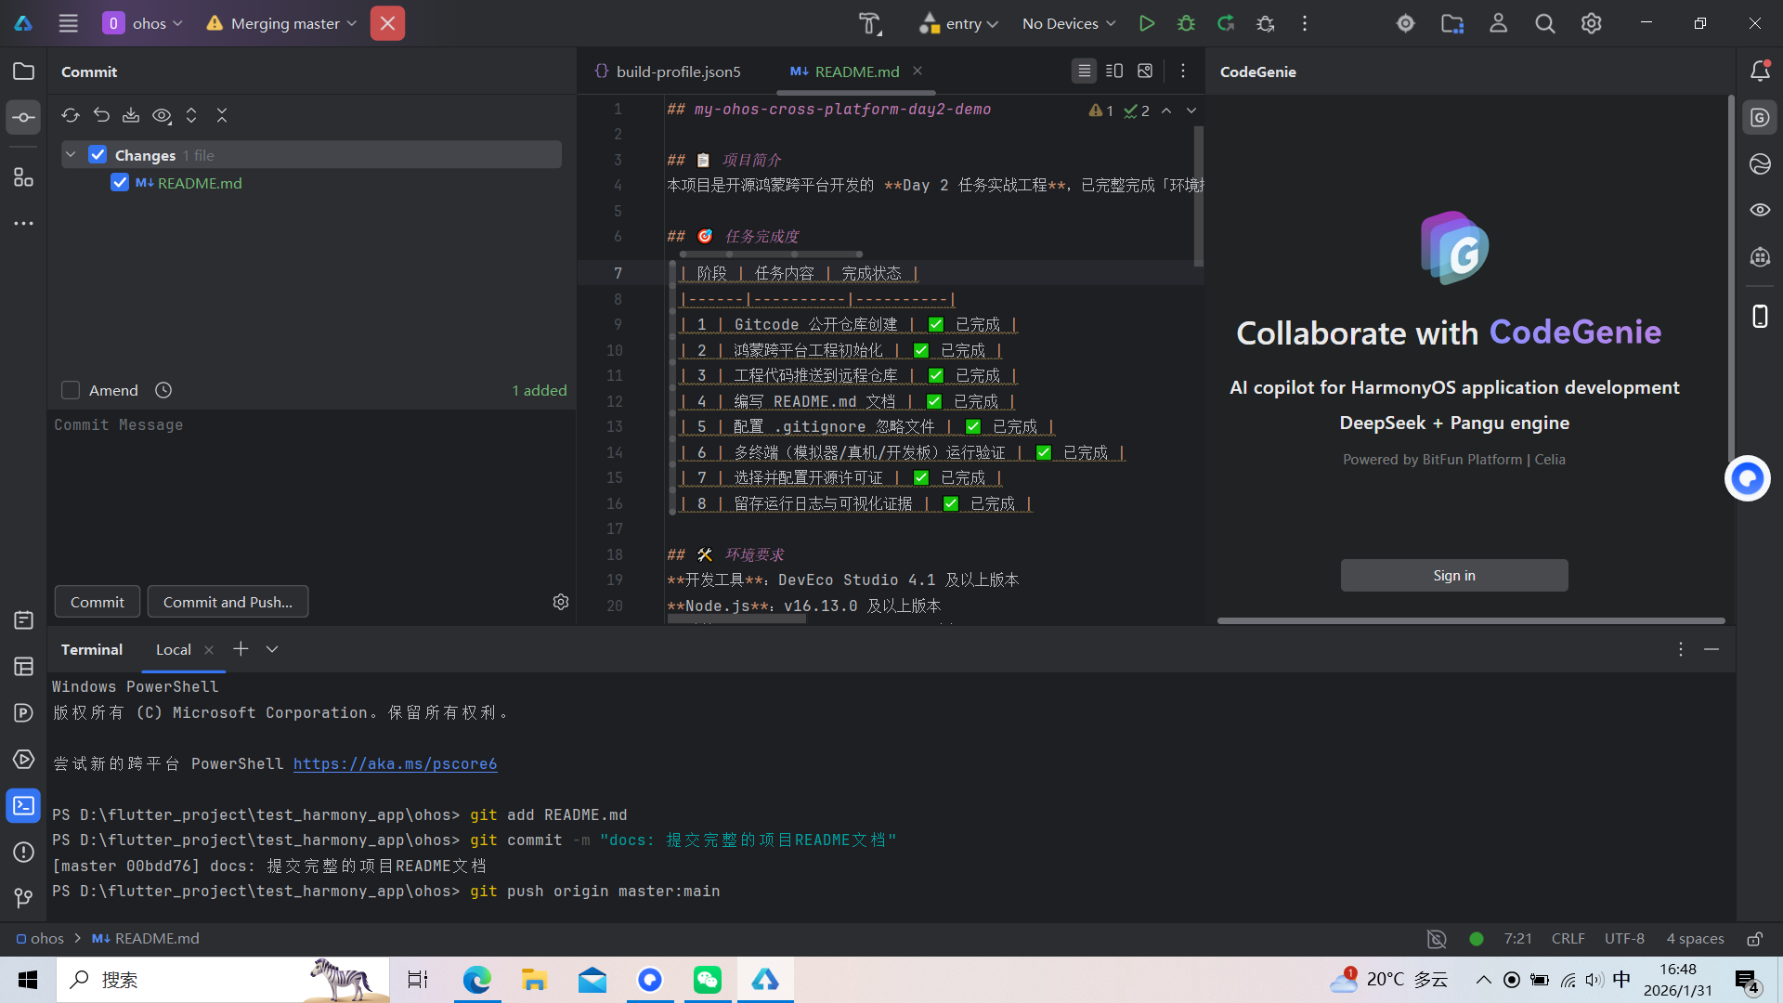1783x1003 pixels.
Task: Open the CodeGenie sidebar icon
Action: [1760, 118]
